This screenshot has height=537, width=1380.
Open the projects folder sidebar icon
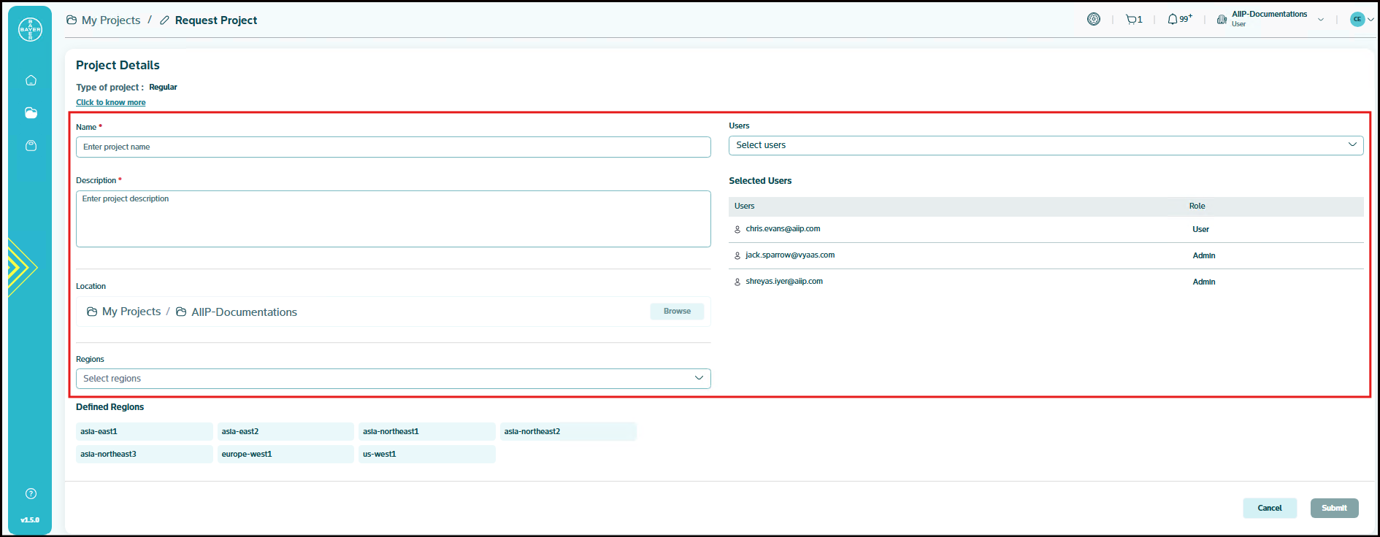(x=31, y=113)
